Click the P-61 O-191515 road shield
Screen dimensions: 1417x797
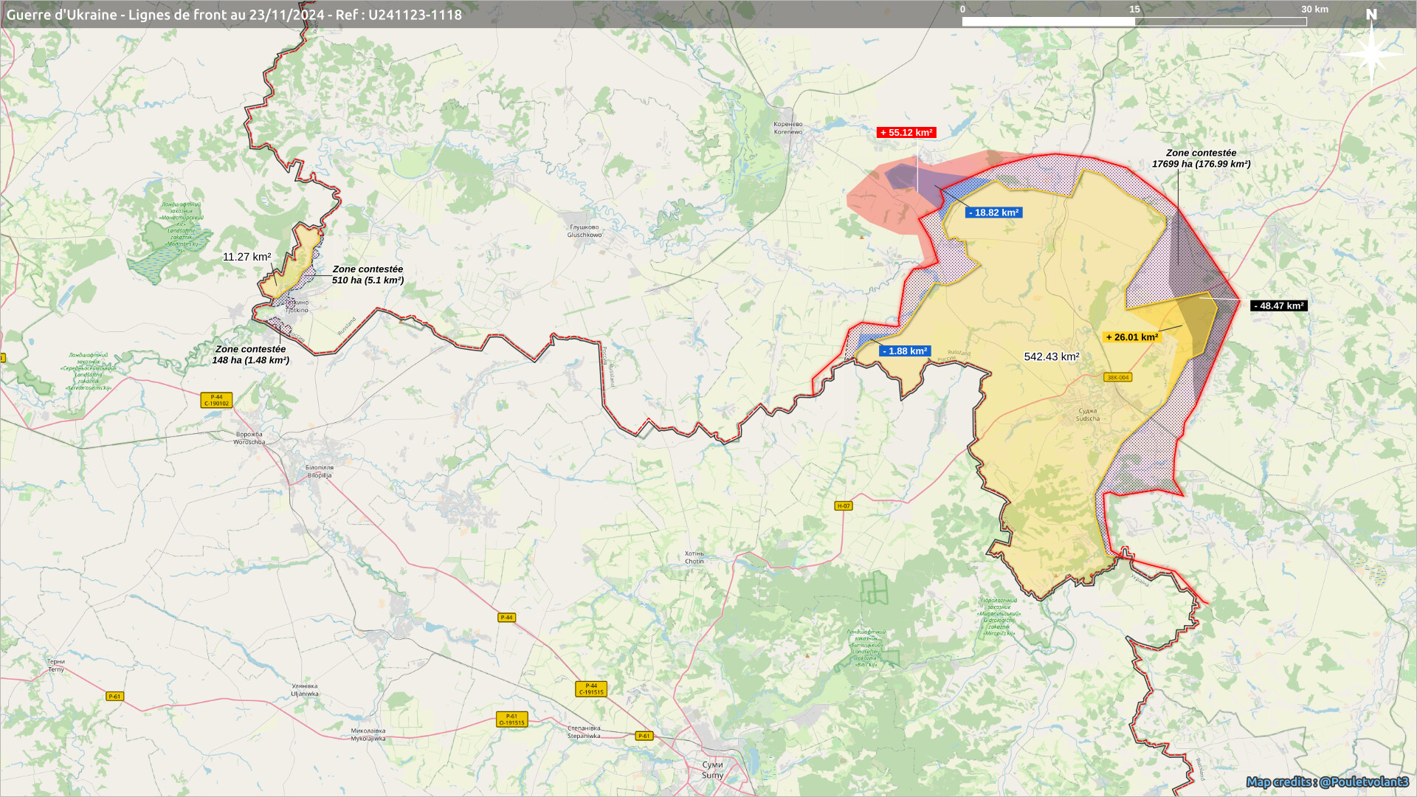click(511, 720)
